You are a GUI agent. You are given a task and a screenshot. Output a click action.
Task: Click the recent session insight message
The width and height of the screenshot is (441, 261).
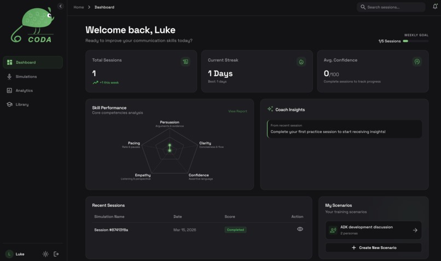click(344, 129)
